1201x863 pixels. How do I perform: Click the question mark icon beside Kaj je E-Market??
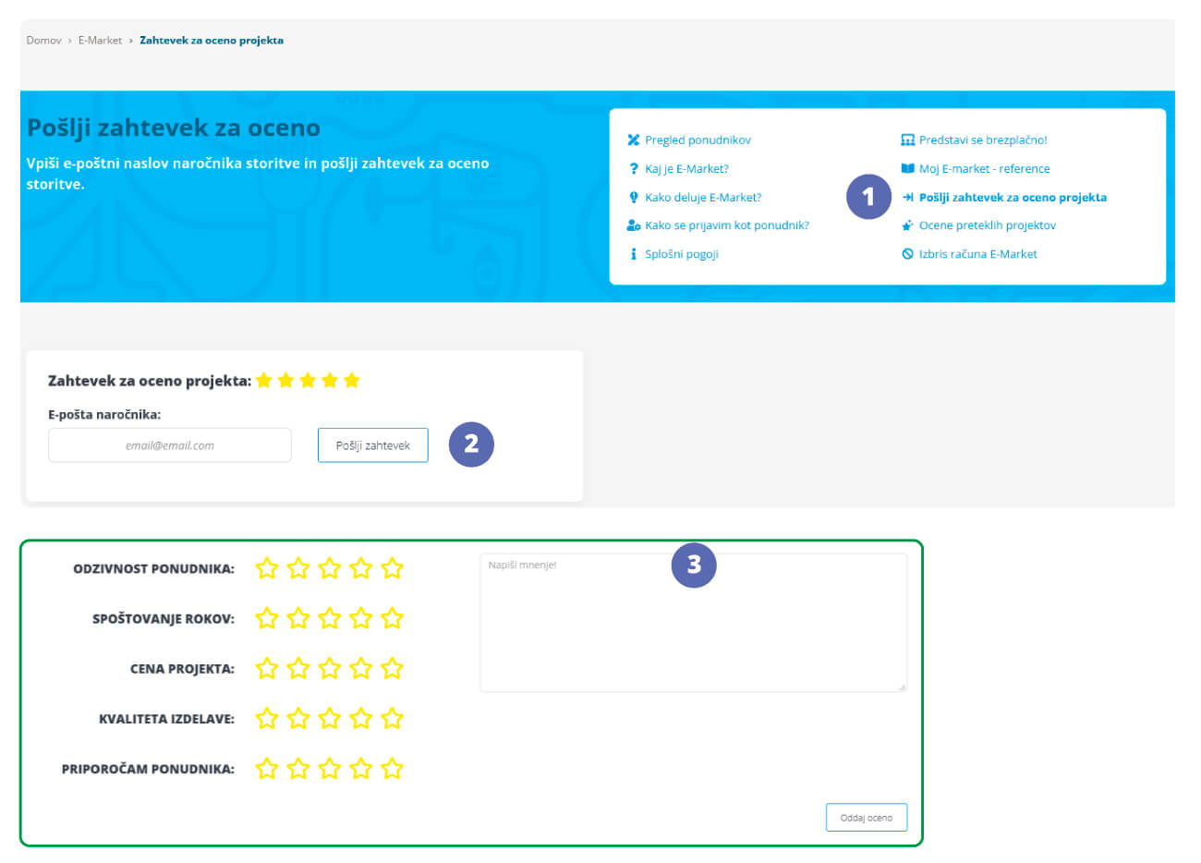(x=633, y=169)
